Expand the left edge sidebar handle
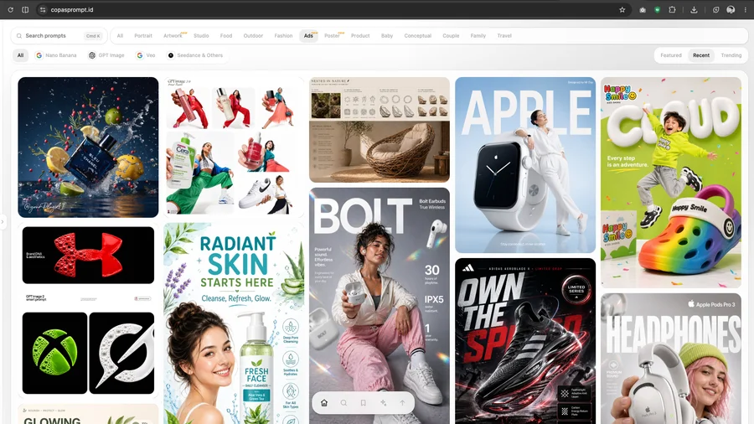This screenshot has height=424, width=754. pos(3,221)
